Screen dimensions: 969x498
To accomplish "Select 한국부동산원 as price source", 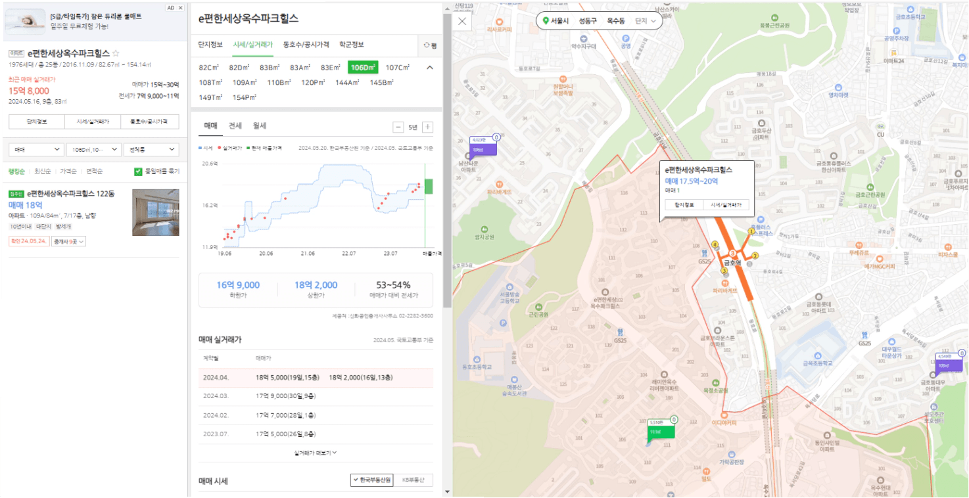I will click(373, 480).
